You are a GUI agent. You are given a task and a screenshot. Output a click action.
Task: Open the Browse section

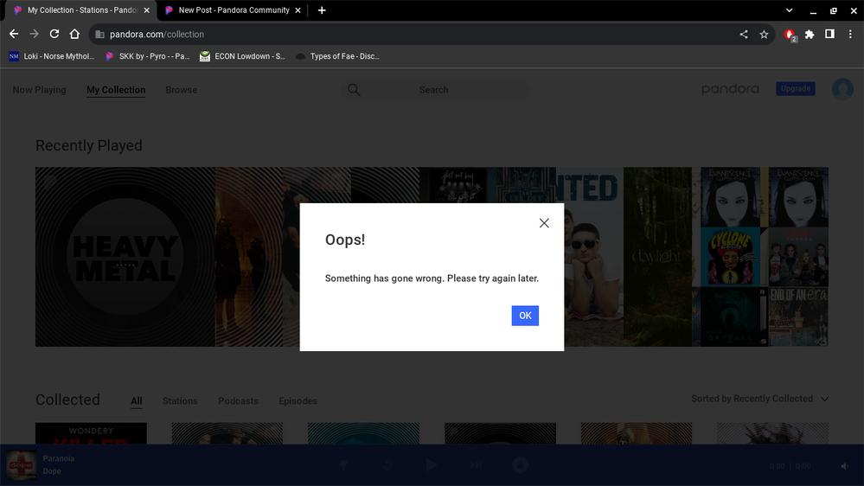point(182,90)
